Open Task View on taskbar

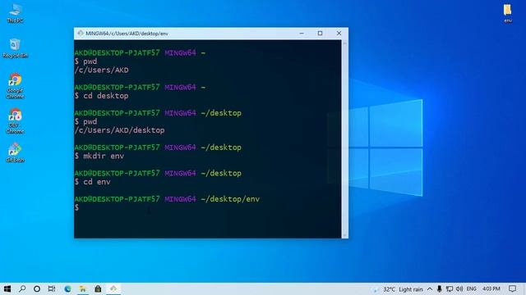[52, 288]
